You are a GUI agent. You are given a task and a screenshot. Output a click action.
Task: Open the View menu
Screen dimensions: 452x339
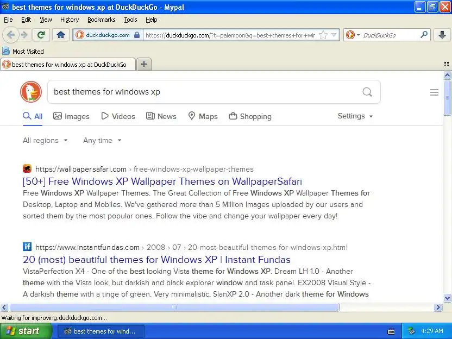tap(46, 20)
